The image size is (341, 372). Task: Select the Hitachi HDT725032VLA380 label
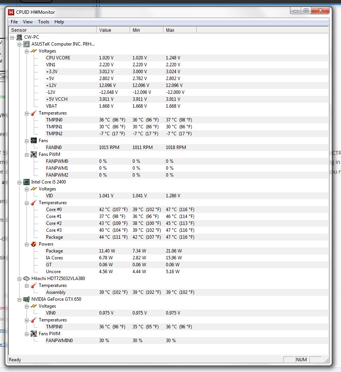(x=58, y=279)
